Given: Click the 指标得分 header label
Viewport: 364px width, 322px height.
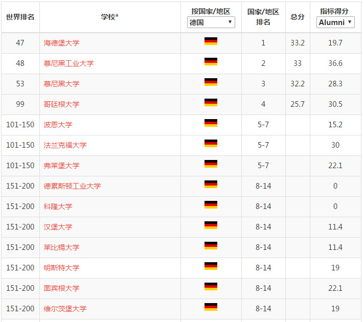Looking at the screenshot, I should tap(334, 11).
